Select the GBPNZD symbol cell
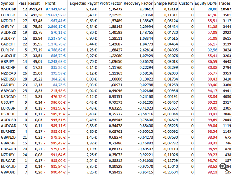 (8, 137)
